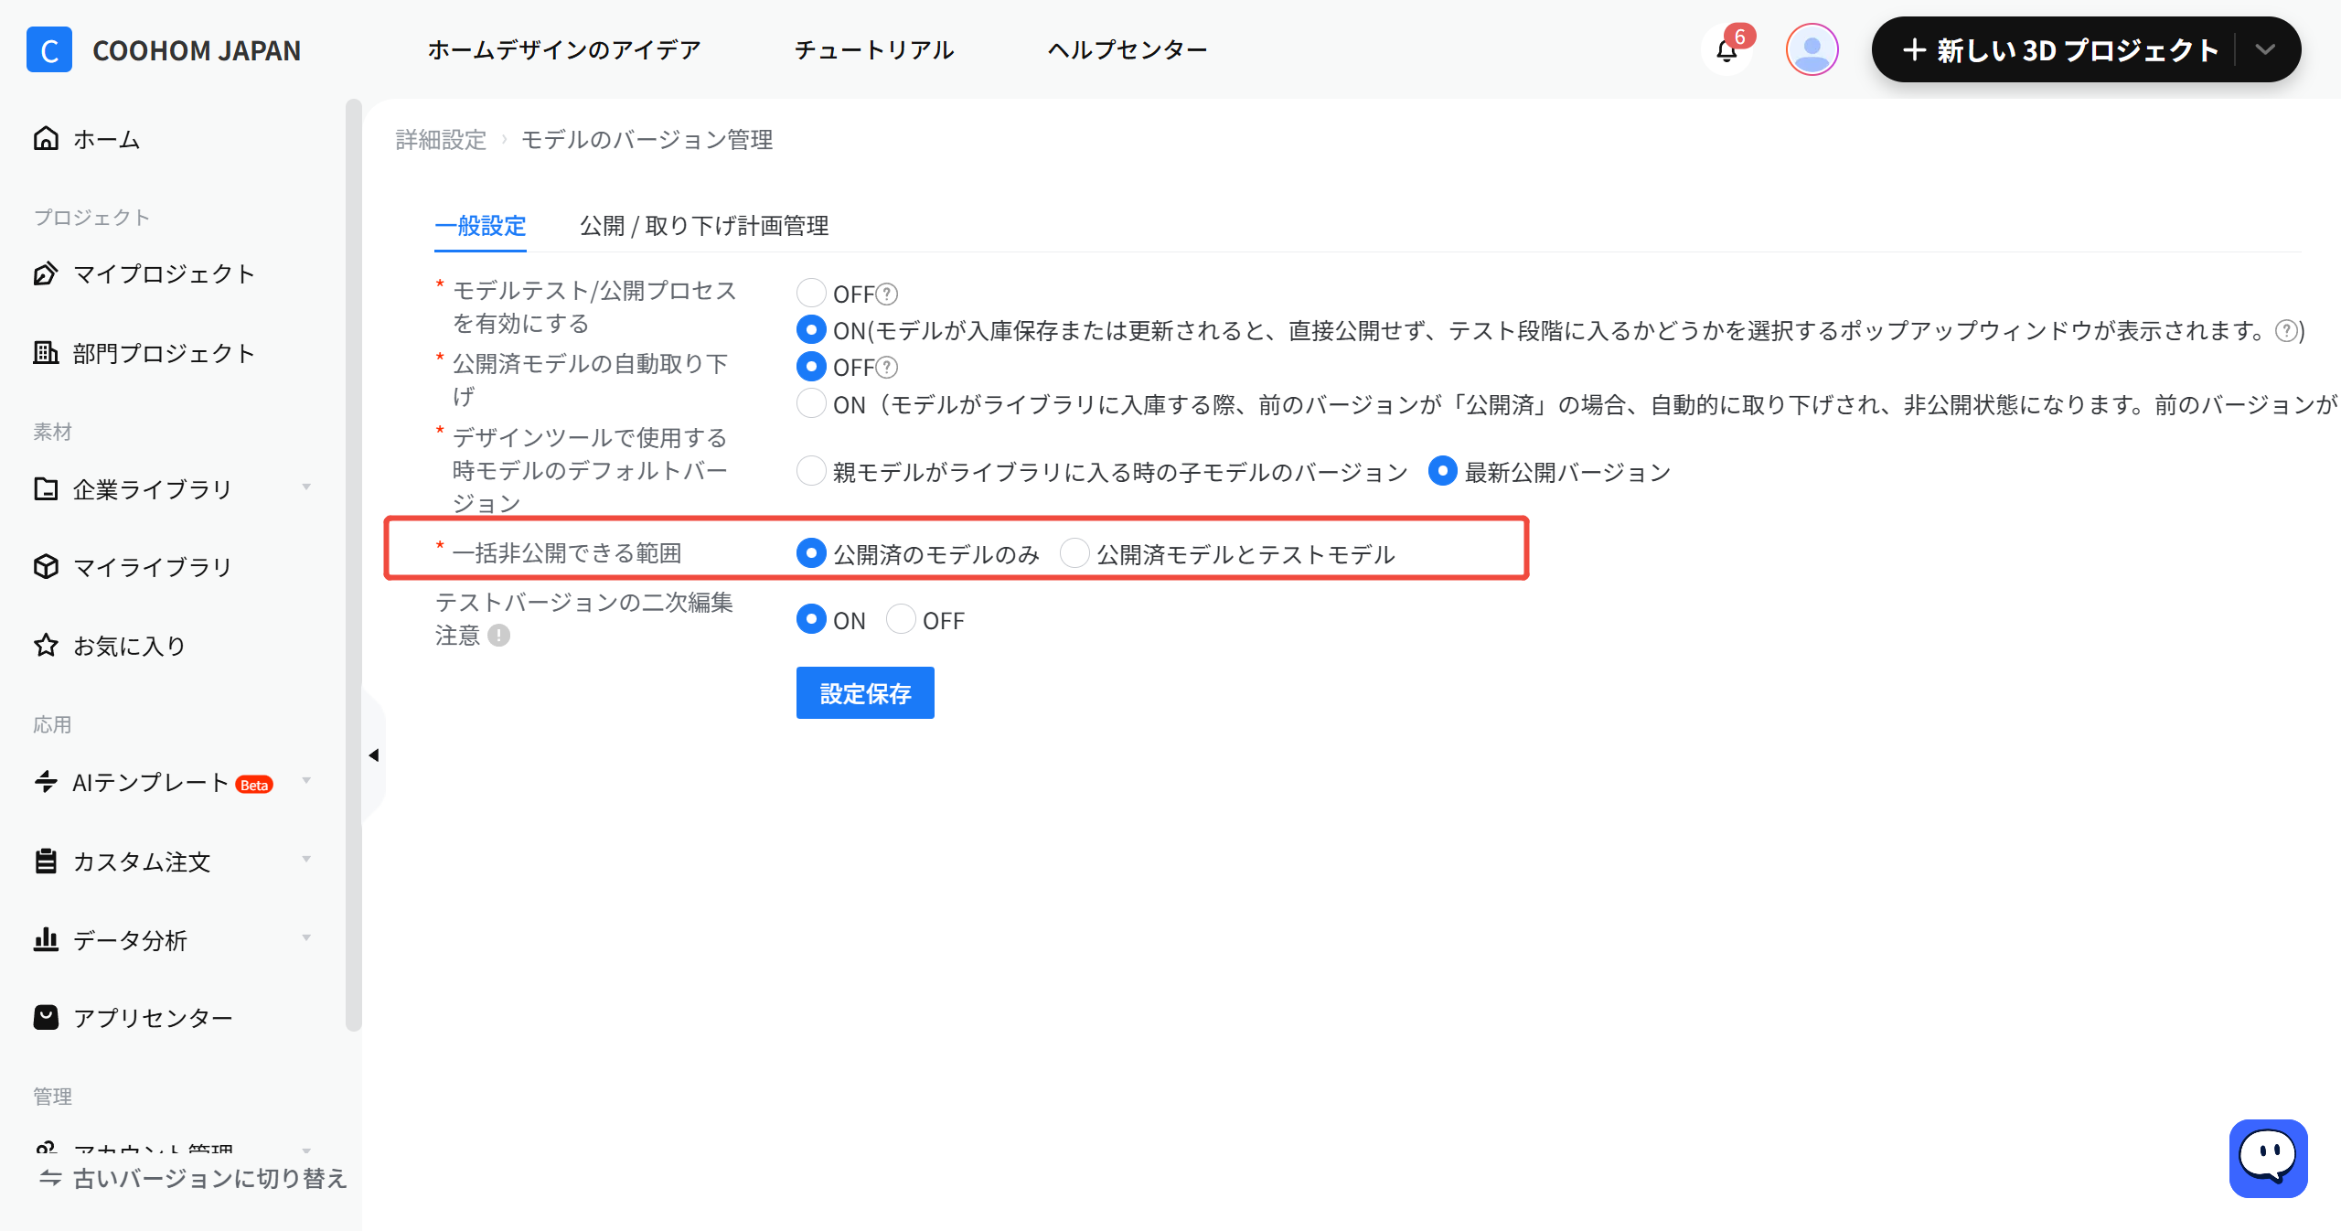Expand the 企業ライブラリ submenu arrow
This screenshot has width=2341, height=1231.
pos(307,487)
